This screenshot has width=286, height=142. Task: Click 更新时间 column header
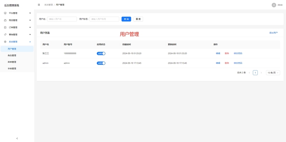[x=172, y=45]
